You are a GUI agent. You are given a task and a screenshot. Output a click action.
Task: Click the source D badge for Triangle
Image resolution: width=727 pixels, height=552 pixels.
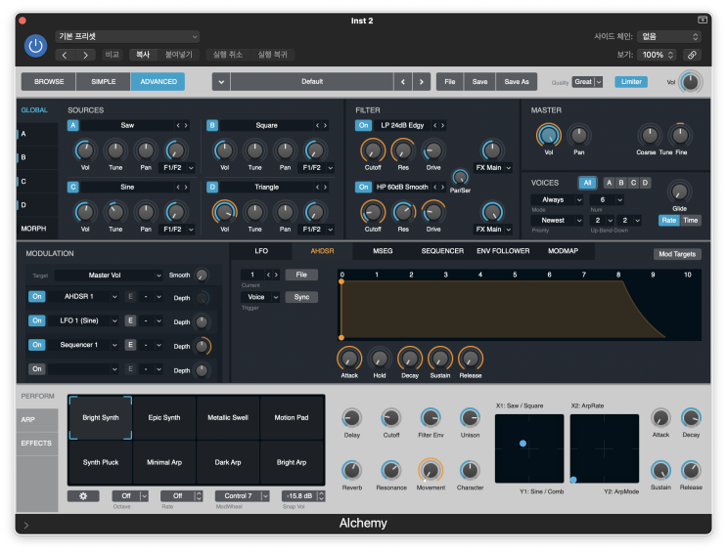pyautogui.click(x=212, y=187)
